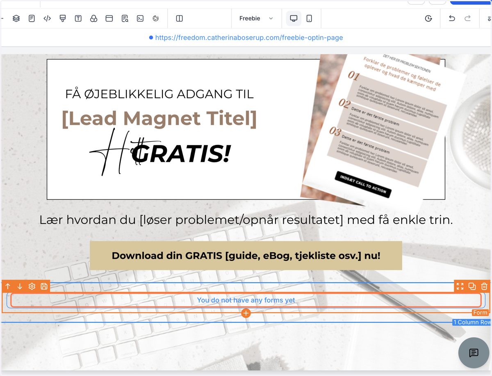Open the custom code brackets icon

click(47, 18)
